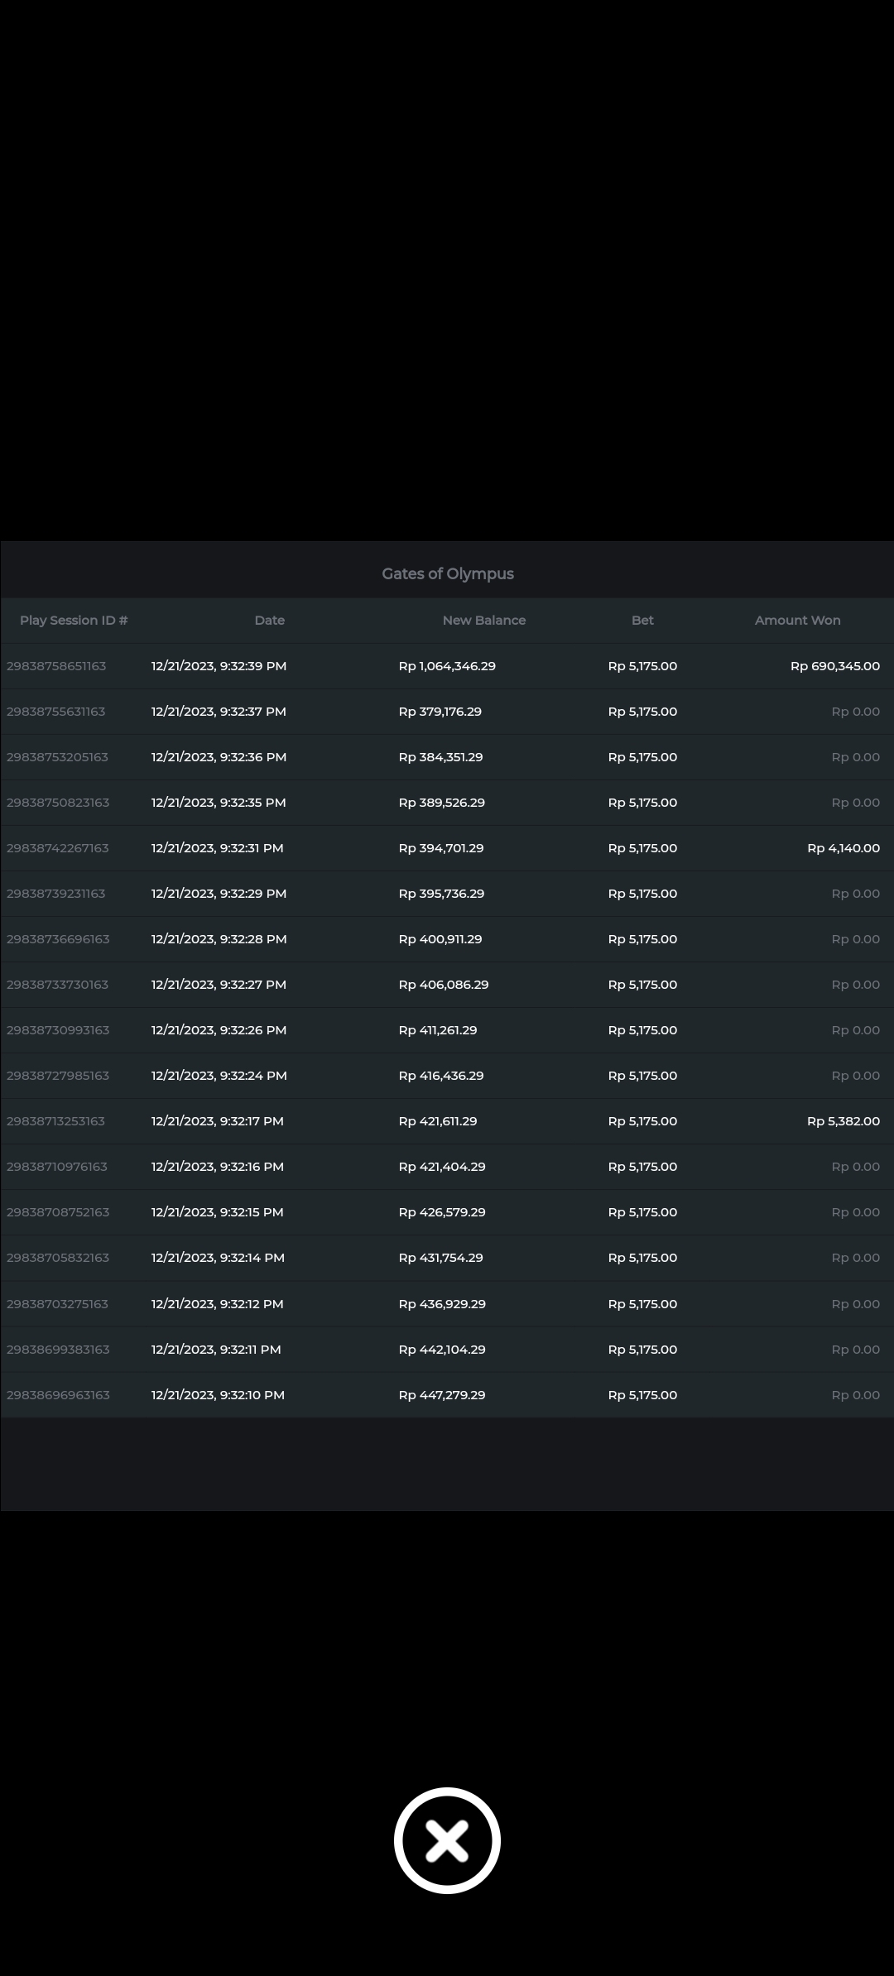894x1976 pixels.
Task: Close the game history with X button
Action: (447, 1840)
